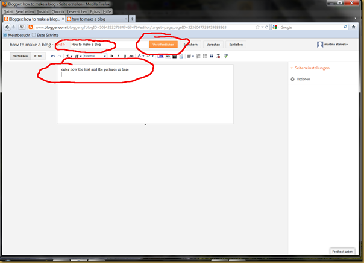This screenshot has height=263, width=364.
Task: Click the editor resize handle arrow below text area
Action: tap(145, 125)
